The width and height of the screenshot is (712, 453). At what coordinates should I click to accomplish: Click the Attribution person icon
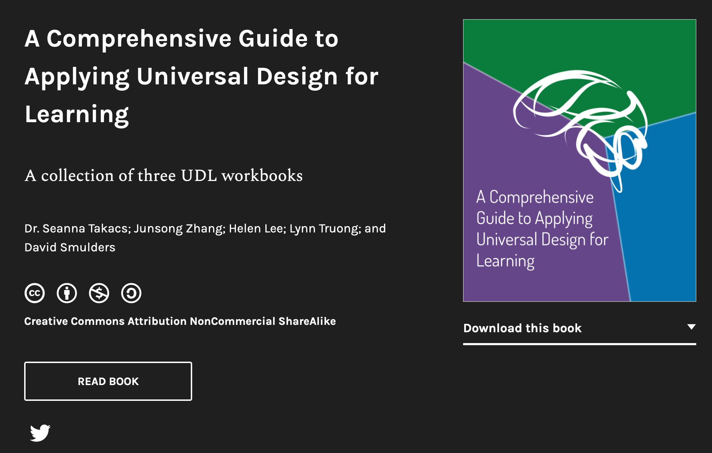[x=67, y=293]
